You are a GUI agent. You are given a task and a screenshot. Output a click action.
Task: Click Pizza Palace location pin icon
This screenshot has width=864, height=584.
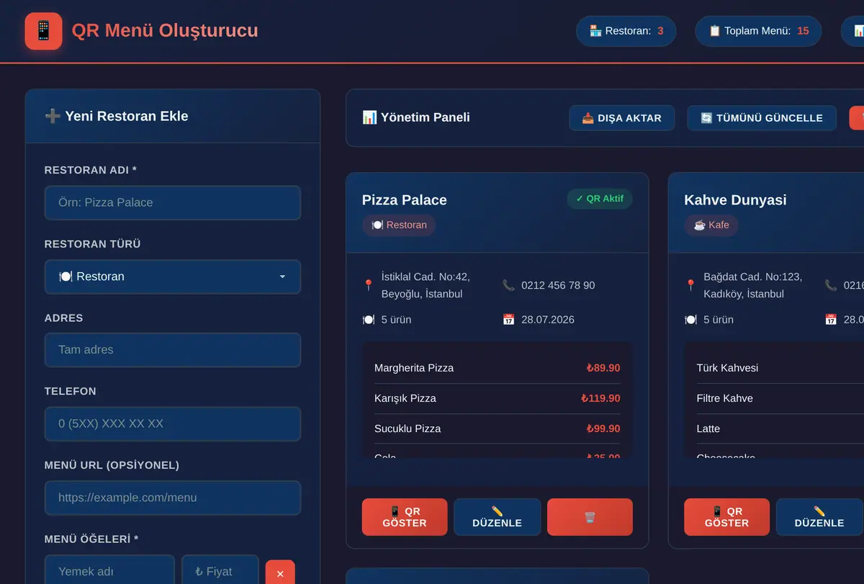pos(369,285)
